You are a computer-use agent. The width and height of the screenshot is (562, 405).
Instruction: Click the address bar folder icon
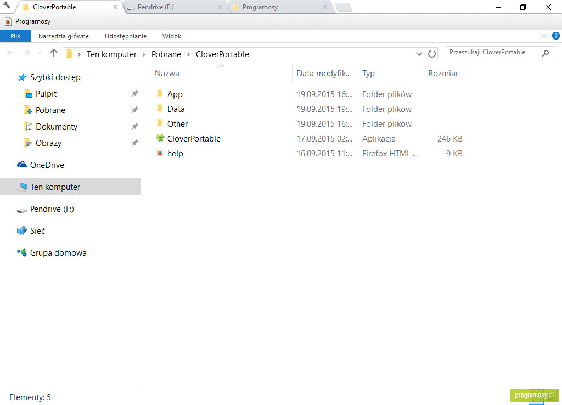coord(69,54)
